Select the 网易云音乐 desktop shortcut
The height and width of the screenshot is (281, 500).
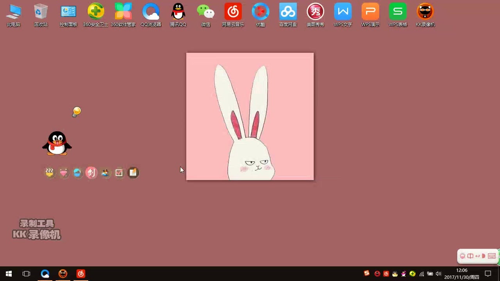(233, 15)
